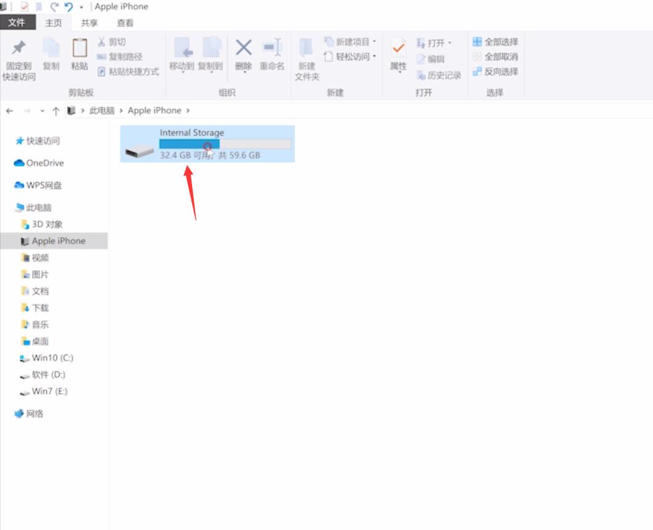Click the Paste clipboard icon
Image resolution: width=653 pixels, height=530 pixels.
point(79,47)
